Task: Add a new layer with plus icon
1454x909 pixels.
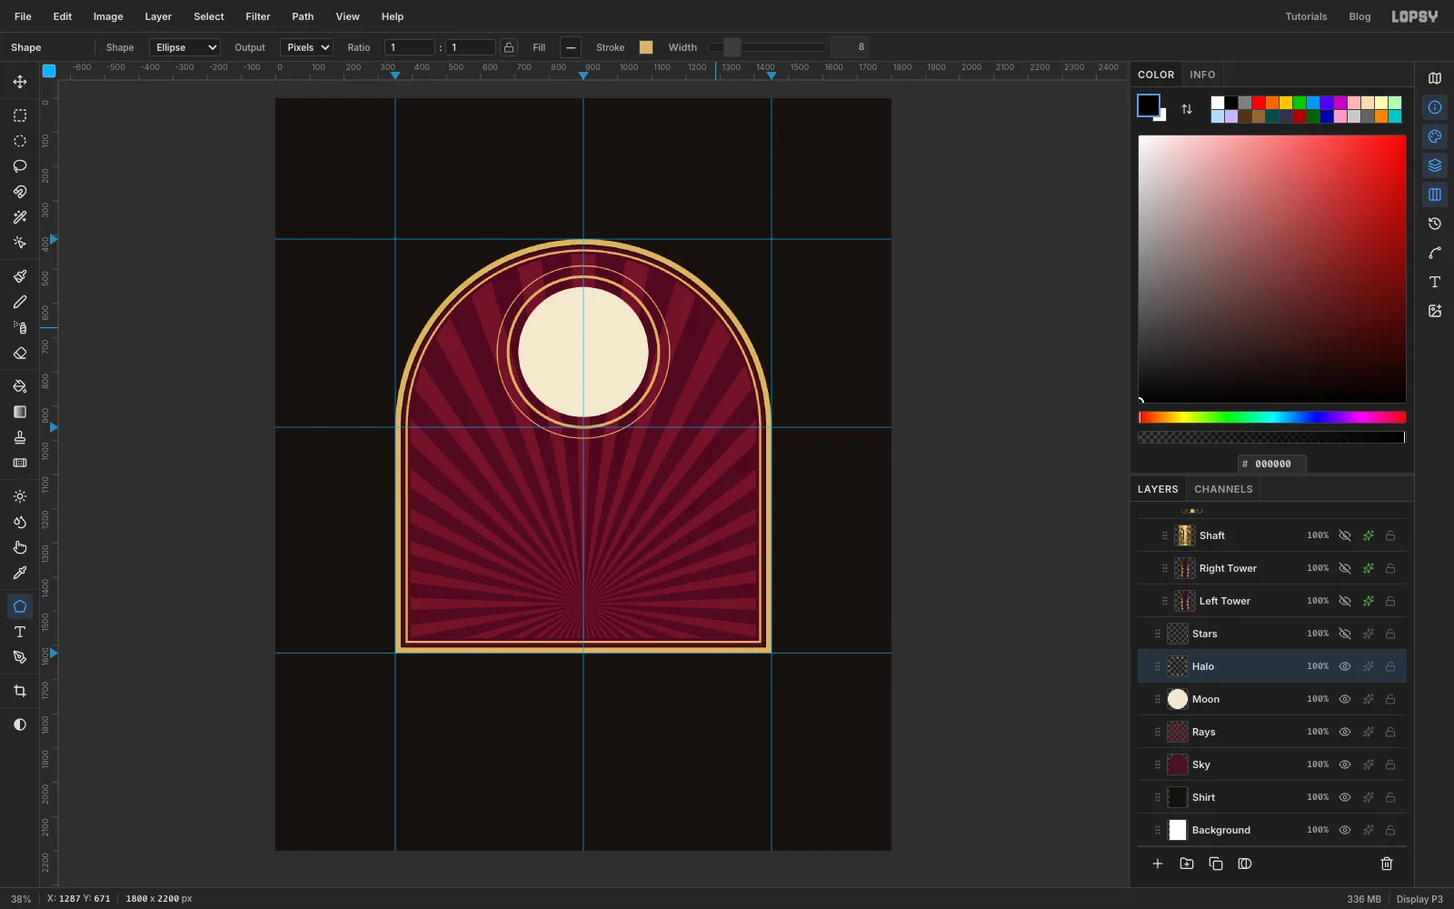Action: coord(1158,864)
